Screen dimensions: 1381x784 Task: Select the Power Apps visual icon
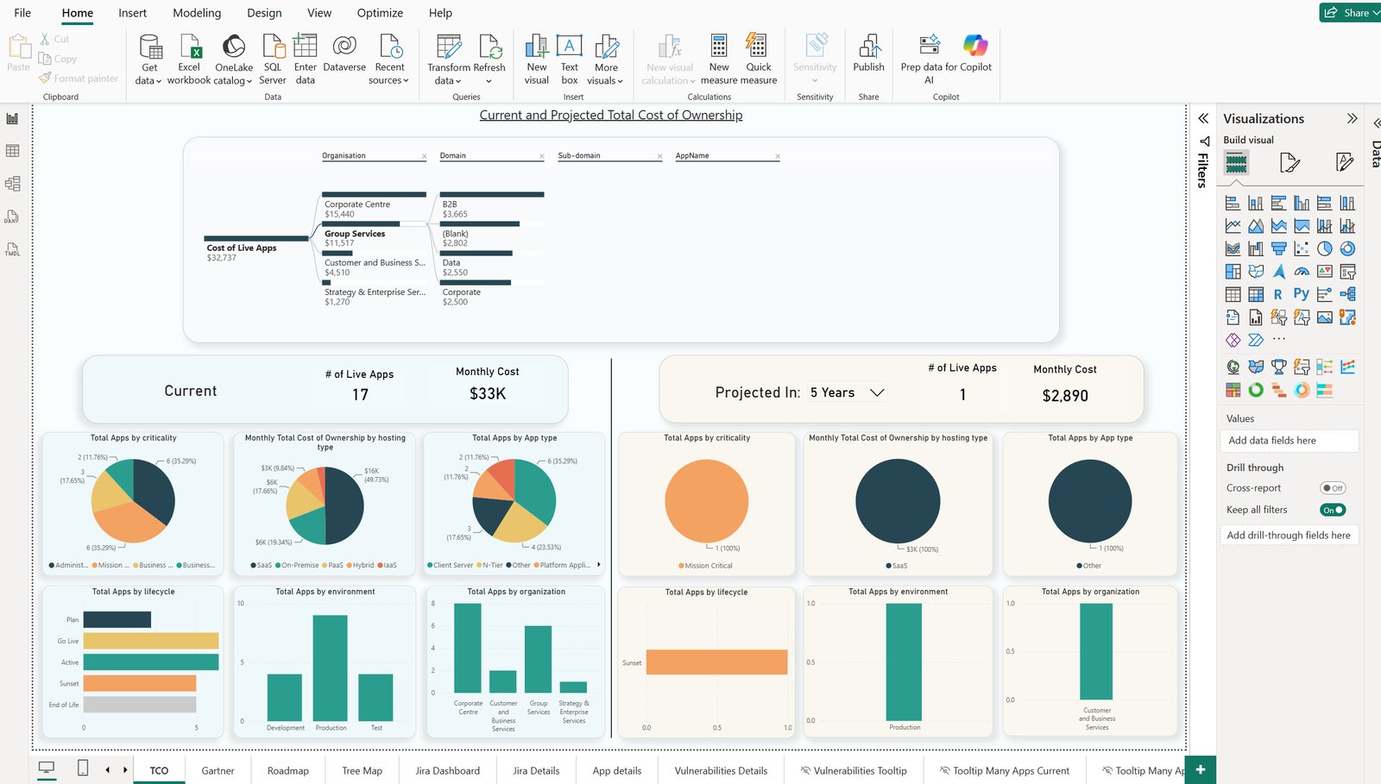click(1233, 340)
